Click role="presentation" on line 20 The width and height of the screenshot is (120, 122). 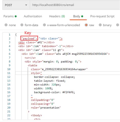click(46, 108)
